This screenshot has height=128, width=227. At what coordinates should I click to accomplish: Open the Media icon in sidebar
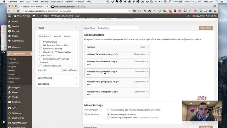tap(10, 26)
